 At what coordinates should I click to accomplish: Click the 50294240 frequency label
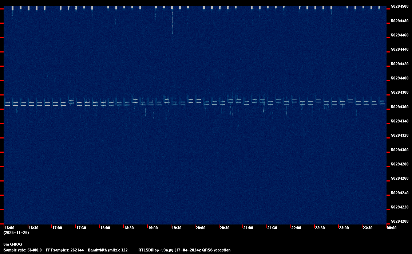coord(400,193)
